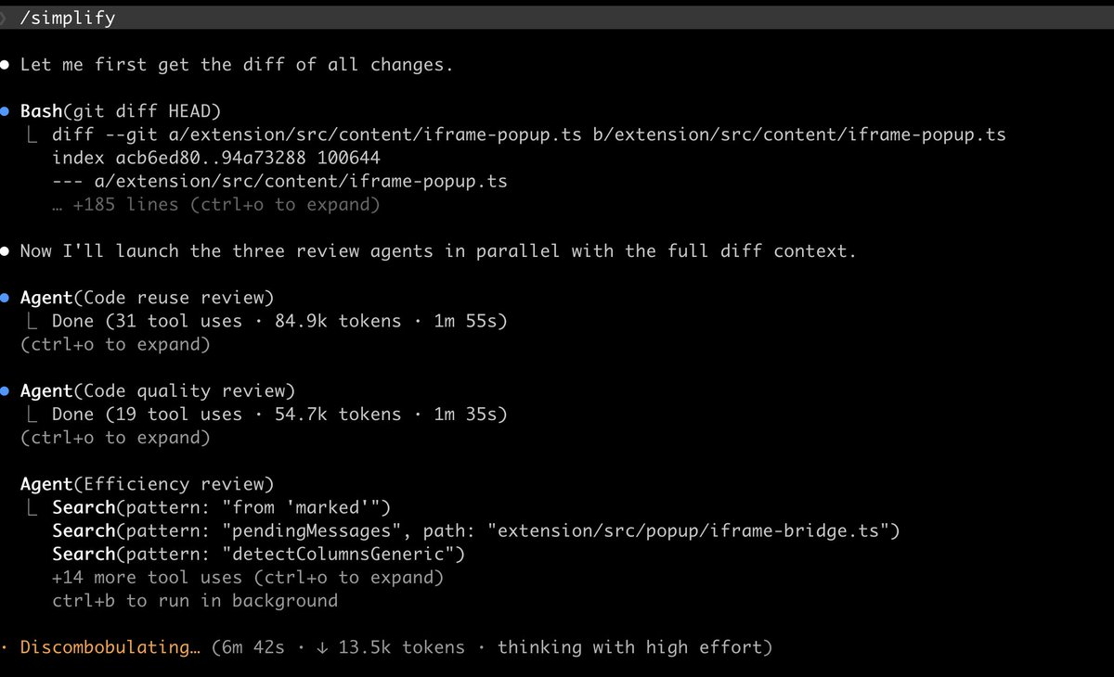1114x677 pixels.
Task: Expand the '+185 lines' collapsed diff output
Action: [215, 204]
